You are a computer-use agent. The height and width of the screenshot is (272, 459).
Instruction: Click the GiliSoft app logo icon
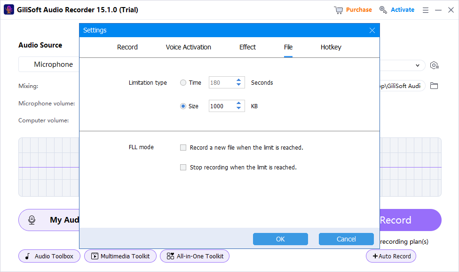pos(9,10)
